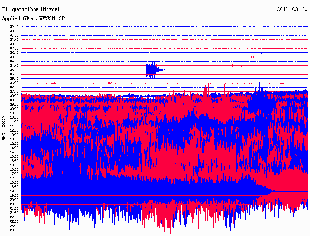Select the vertical axis label "HHZ - 20000"

coord(4,128)
